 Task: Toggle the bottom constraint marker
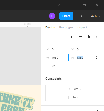pos(54,100)
